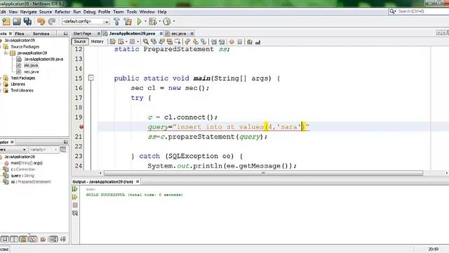Stop the running process in Output
449x253 pixels.
pos(75,205)
